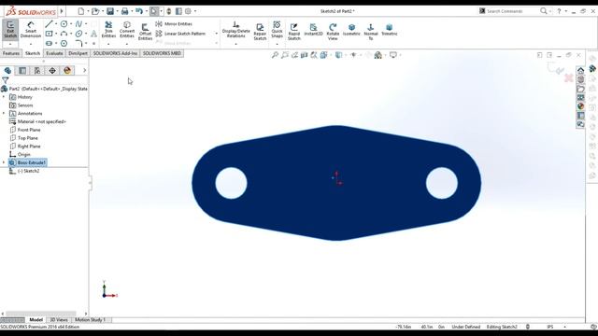Click the Normal To view button
This screenshot has height=336, width=598.
tap(371, 31)
